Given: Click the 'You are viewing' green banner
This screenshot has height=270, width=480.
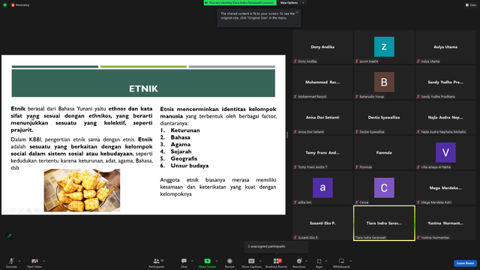Looking at the screenshot, I should tap(240, 2).
